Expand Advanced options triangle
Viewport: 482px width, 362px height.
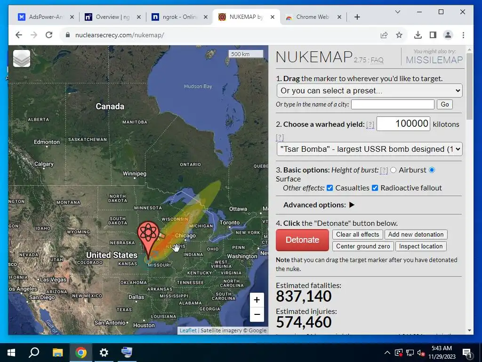[352, 205]
